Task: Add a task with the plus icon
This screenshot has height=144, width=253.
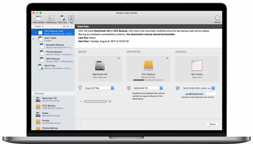Action: (x=68, y=27)
